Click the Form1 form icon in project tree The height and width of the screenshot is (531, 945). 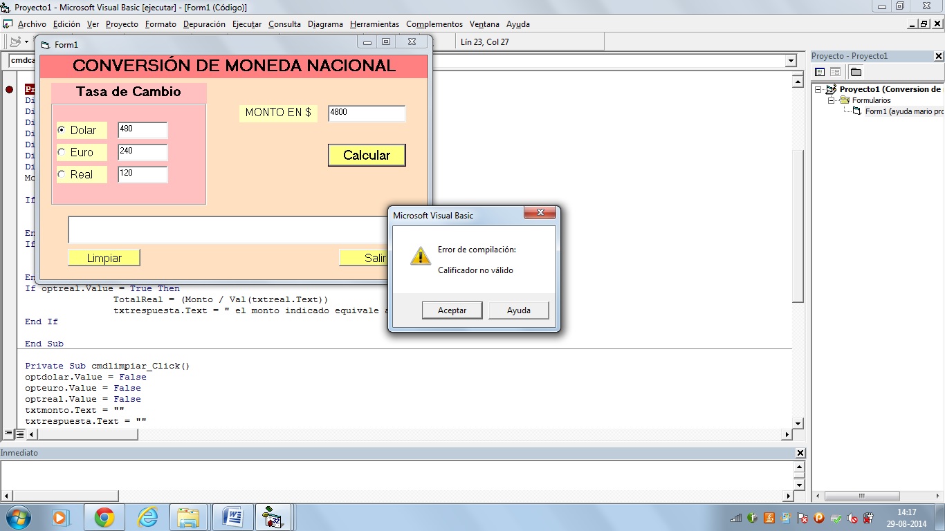coord(857,111)
